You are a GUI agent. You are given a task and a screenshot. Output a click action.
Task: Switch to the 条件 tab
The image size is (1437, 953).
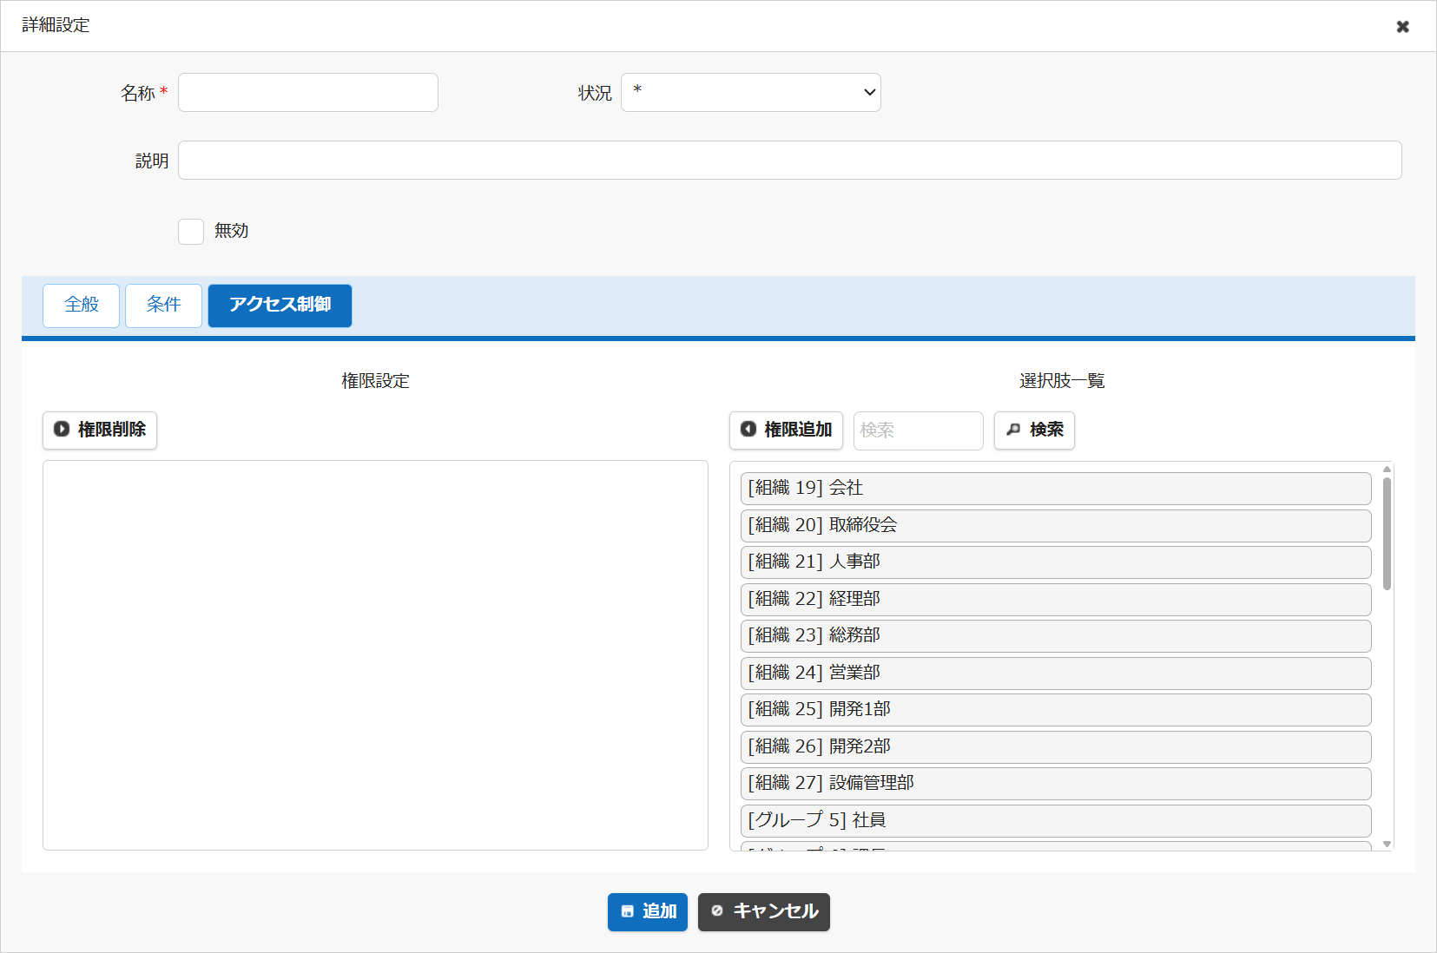coord(163,306)
